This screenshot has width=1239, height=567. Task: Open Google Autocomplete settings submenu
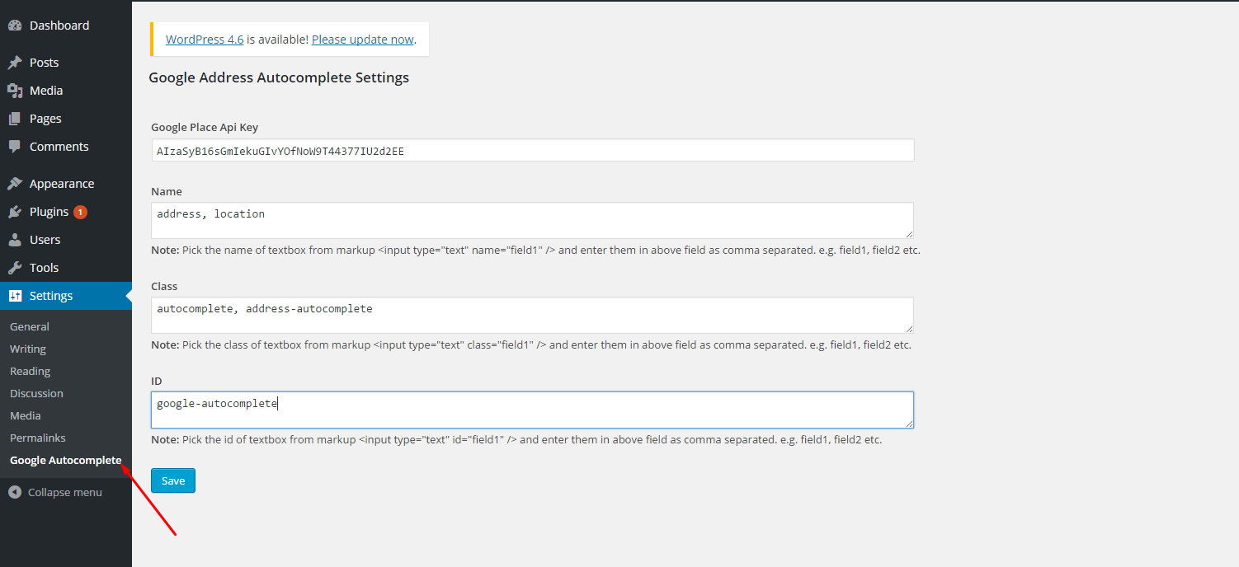[x=66, y=460]
